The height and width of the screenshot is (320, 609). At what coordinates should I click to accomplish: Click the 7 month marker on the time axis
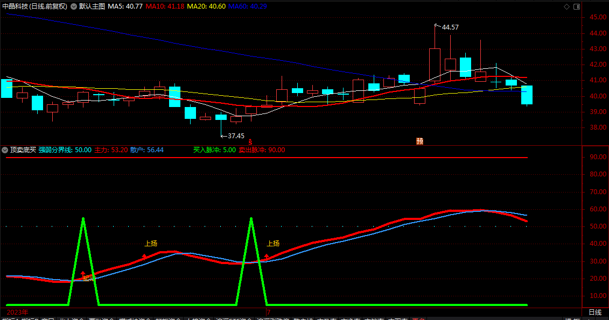[268, 312]
